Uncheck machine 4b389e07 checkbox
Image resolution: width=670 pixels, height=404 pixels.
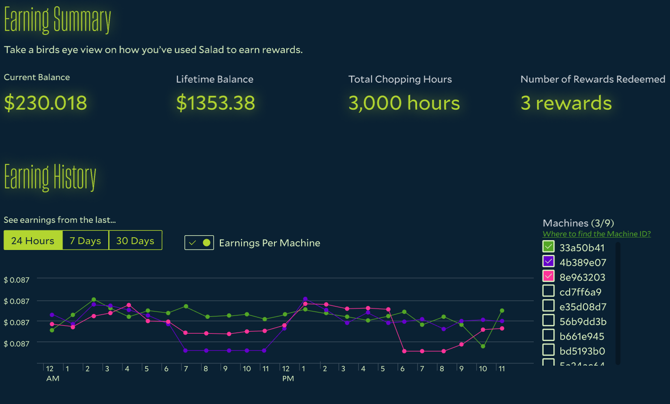(x=548, y=261)
